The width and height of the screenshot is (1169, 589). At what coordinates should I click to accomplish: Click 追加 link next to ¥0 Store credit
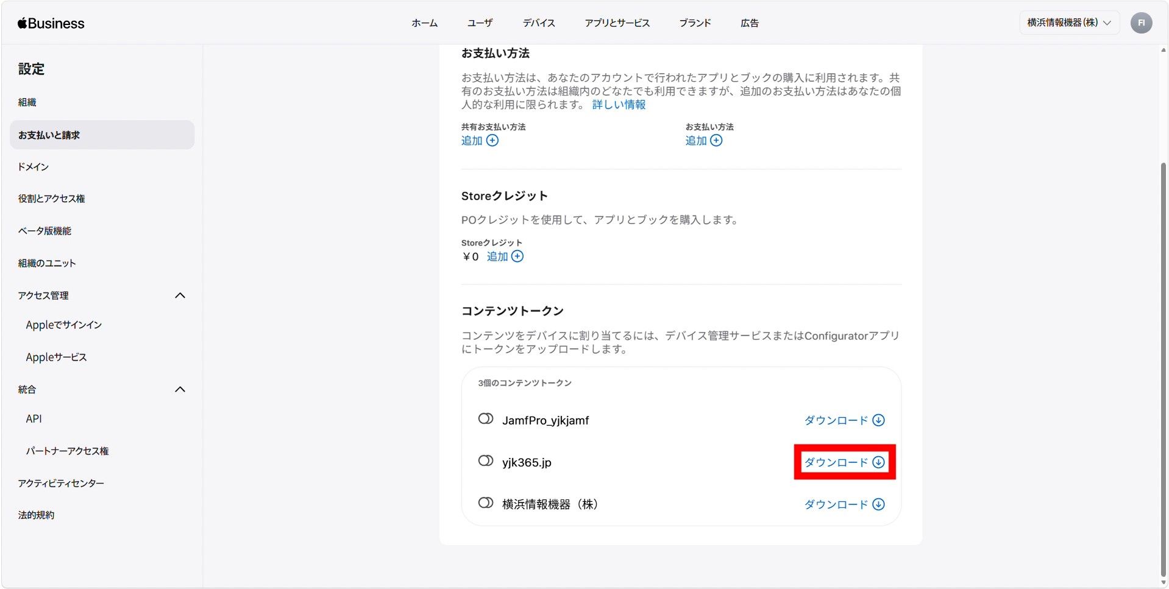(x=497, y=256)
